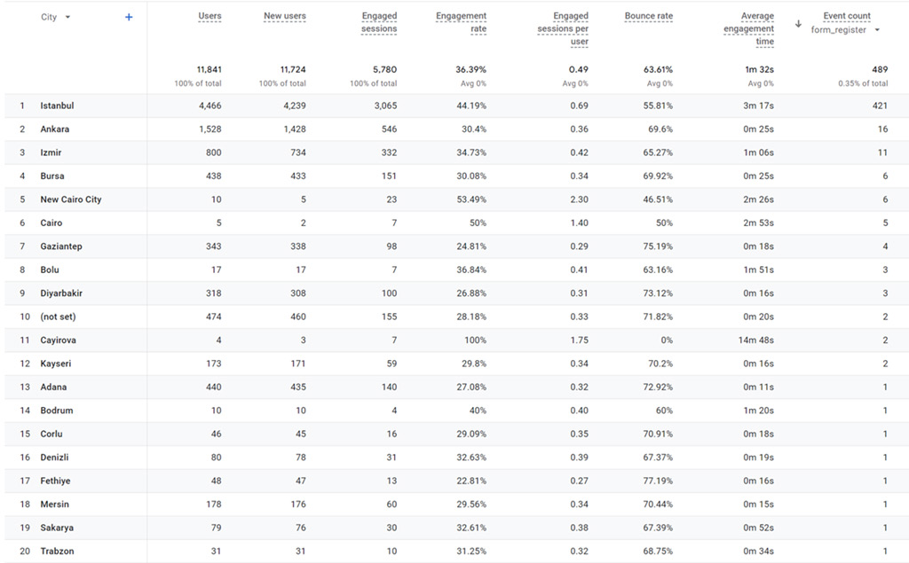The width and height of the screenshot is (909, 563).
Task: Select New Cairo City entry
Action: [70, 199]
